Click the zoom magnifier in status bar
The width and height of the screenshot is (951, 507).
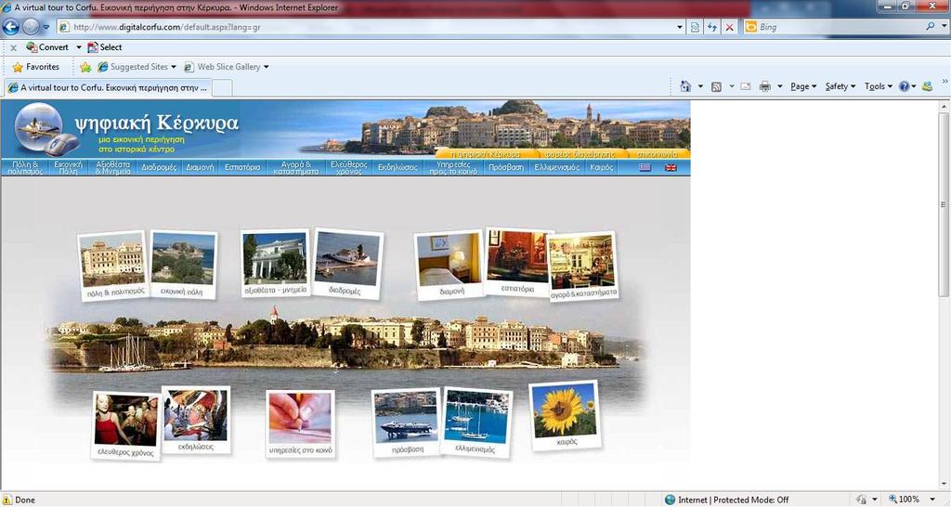(x=892, y=500)
